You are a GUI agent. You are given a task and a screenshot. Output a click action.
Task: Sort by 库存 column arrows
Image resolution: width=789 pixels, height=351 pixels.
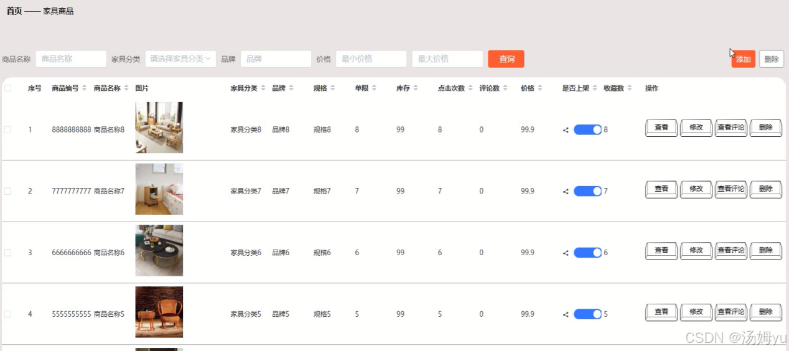tap(416, 88)
